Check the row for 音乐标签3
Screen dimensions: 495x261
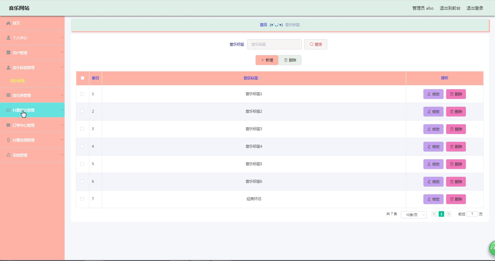pyautogui.click(x=82, y=129)
